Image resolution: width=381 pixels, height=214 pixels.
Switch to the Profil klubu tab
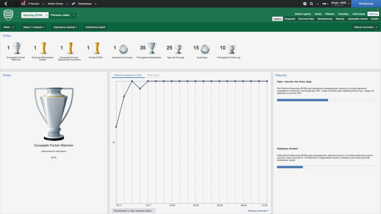[x=153, y=75]
